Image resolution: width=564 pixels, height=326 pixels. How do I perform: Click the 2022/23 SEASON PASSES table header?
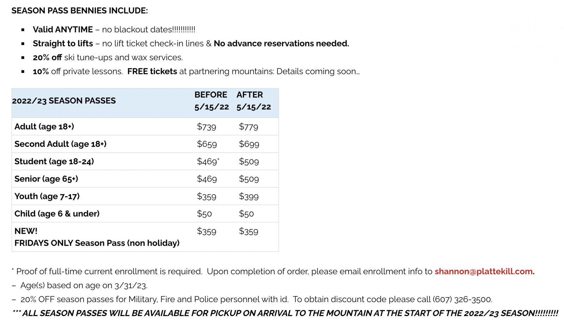(64, 101)
